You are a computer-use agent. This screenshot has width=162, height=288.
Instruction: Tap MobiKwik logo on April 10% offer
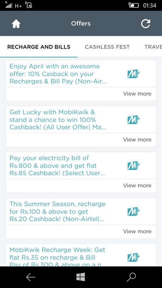[x=134, y=74]
